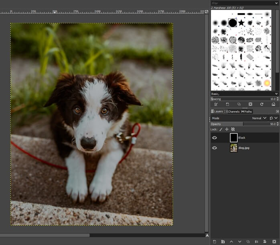
Task: Open the brush Filter dropdown arrow
Action: tap(277, 3)
